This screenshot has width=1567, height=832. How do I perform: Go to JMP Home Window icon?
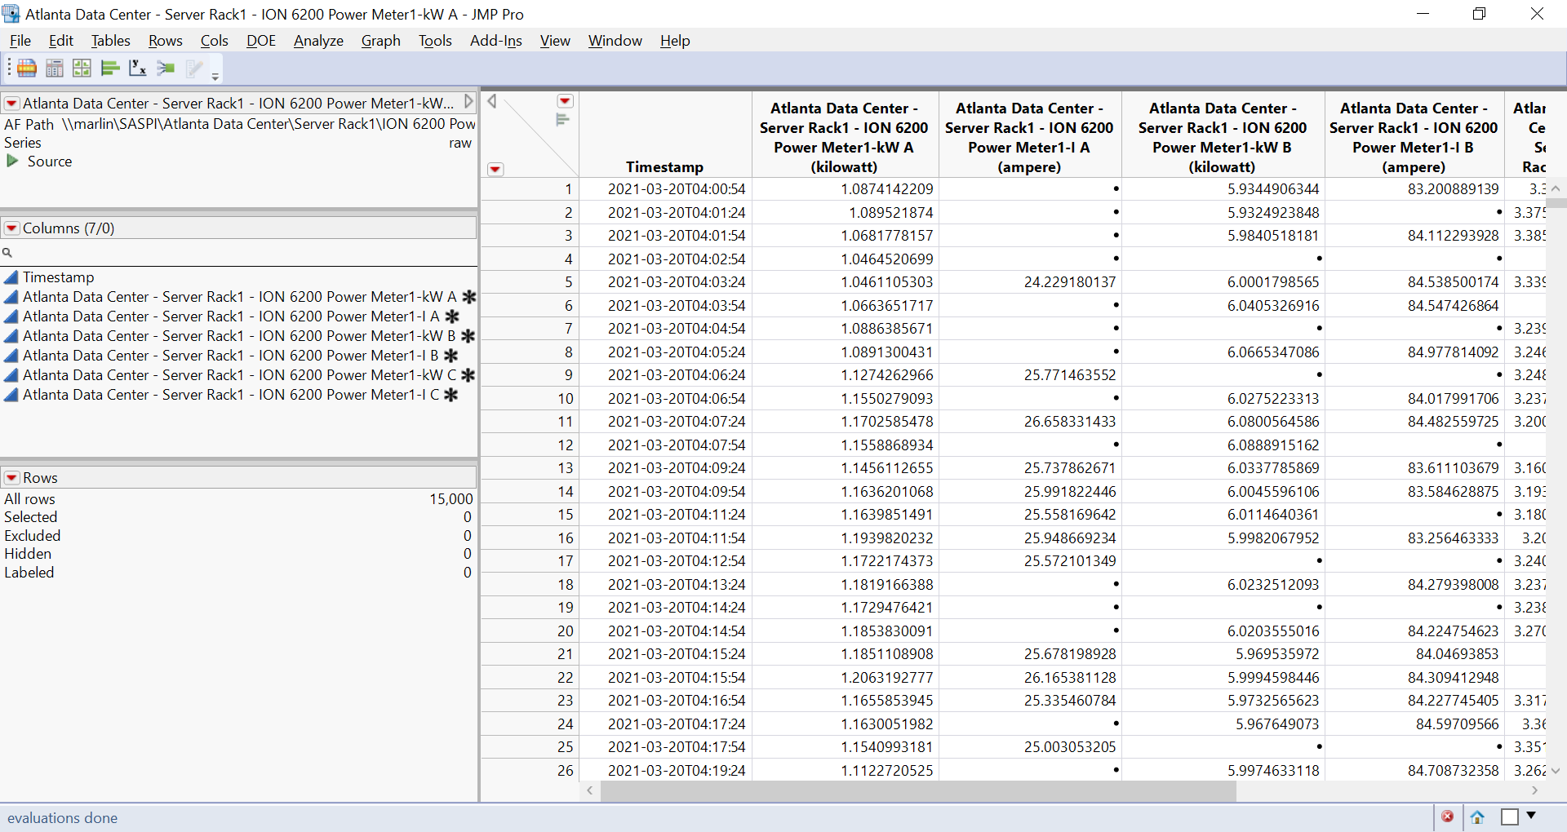click(x=1477, y=817)
